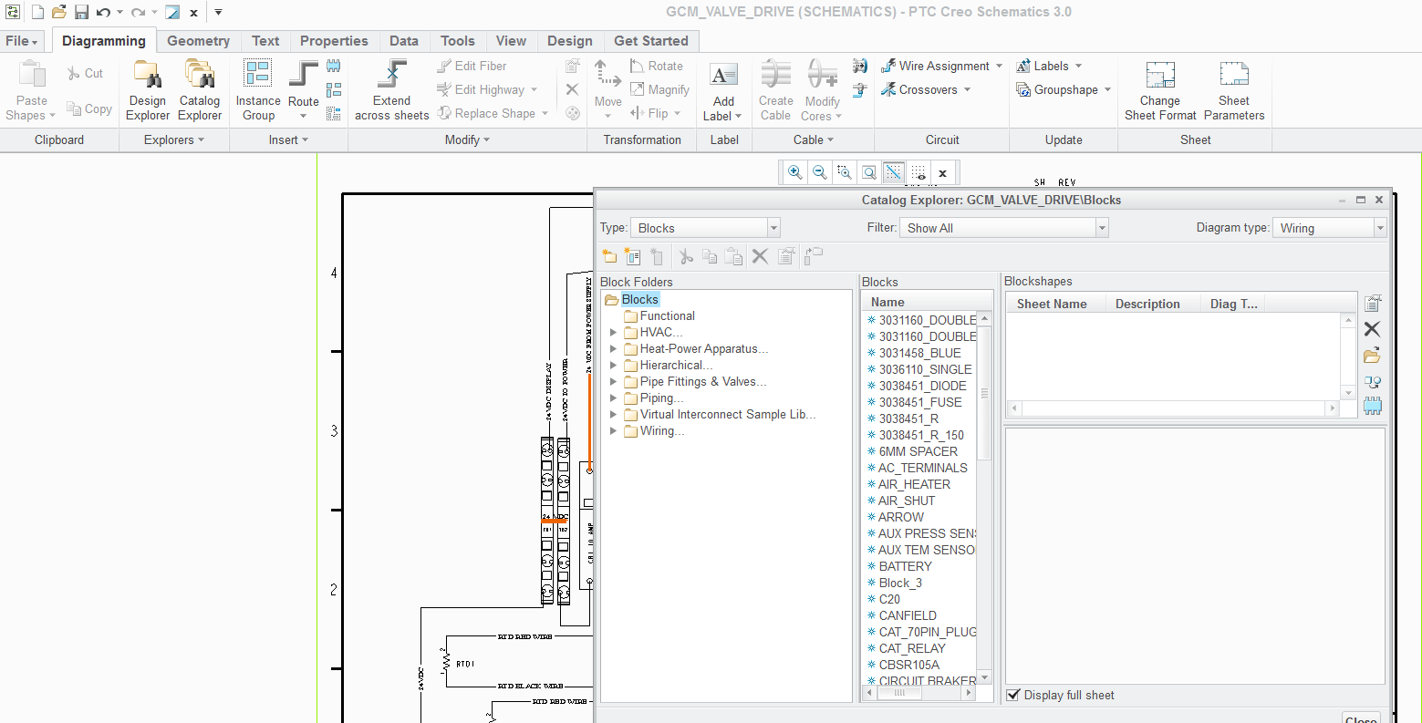Click the zoom out icon

click(820, 172)
